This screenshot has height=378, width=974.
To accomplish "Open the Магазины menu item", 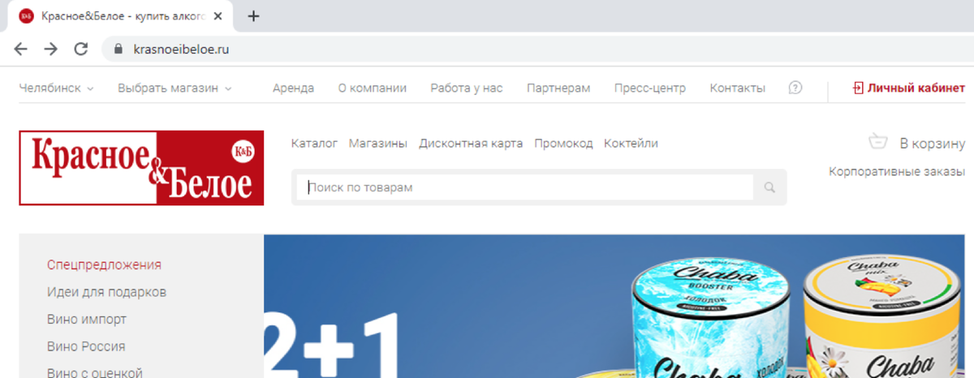I will pyautogui.click(x=378, y=144).
